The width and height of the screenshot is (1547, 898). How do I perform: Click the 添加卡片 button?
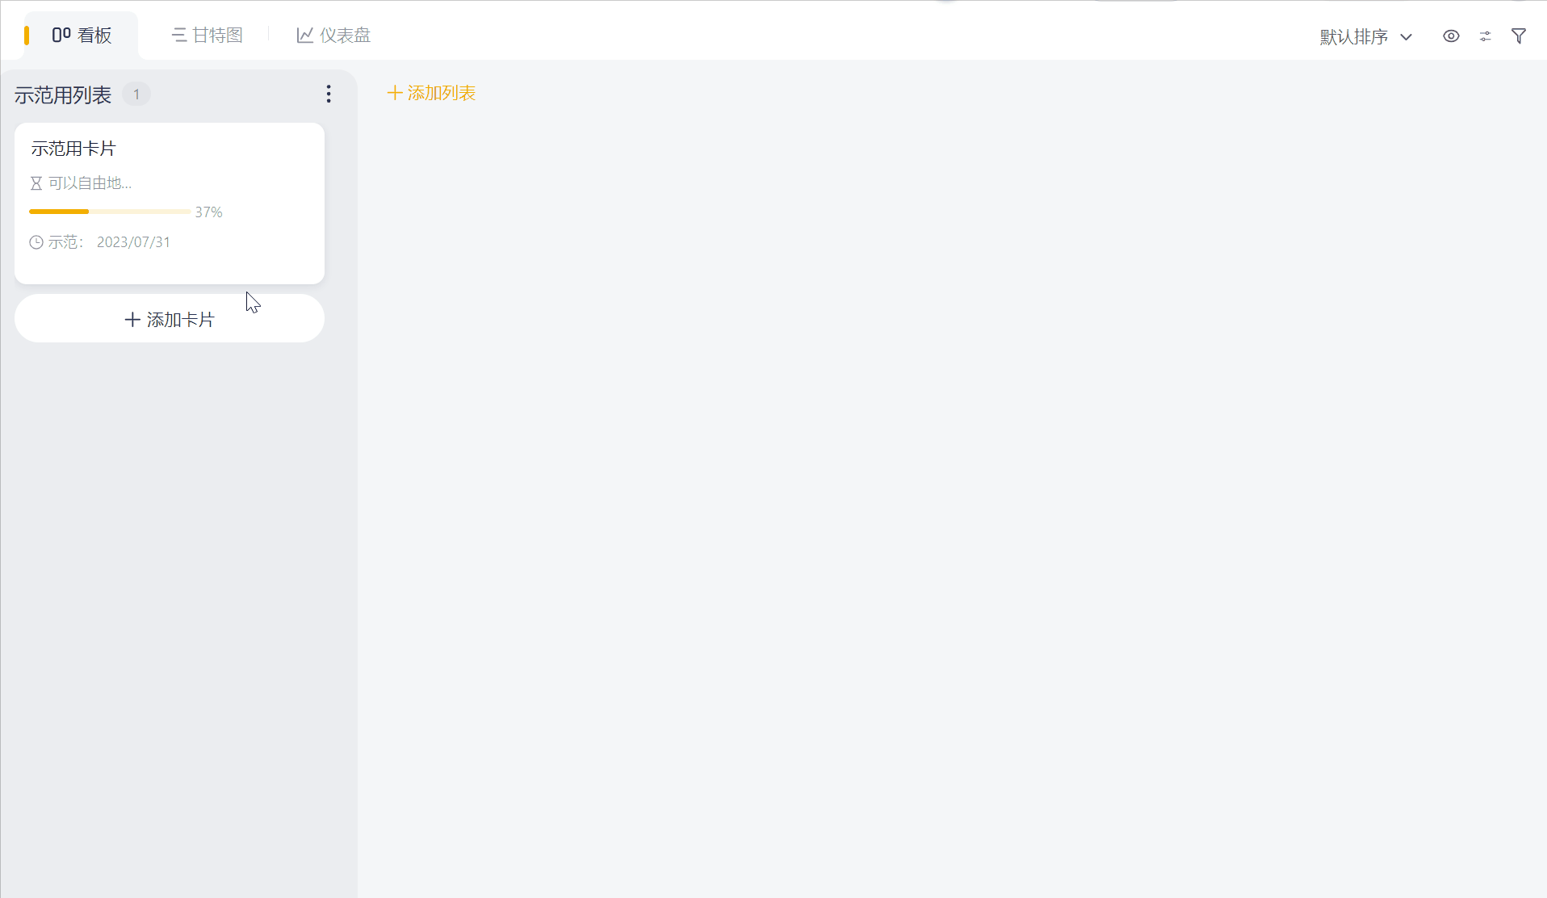[170, 319]
